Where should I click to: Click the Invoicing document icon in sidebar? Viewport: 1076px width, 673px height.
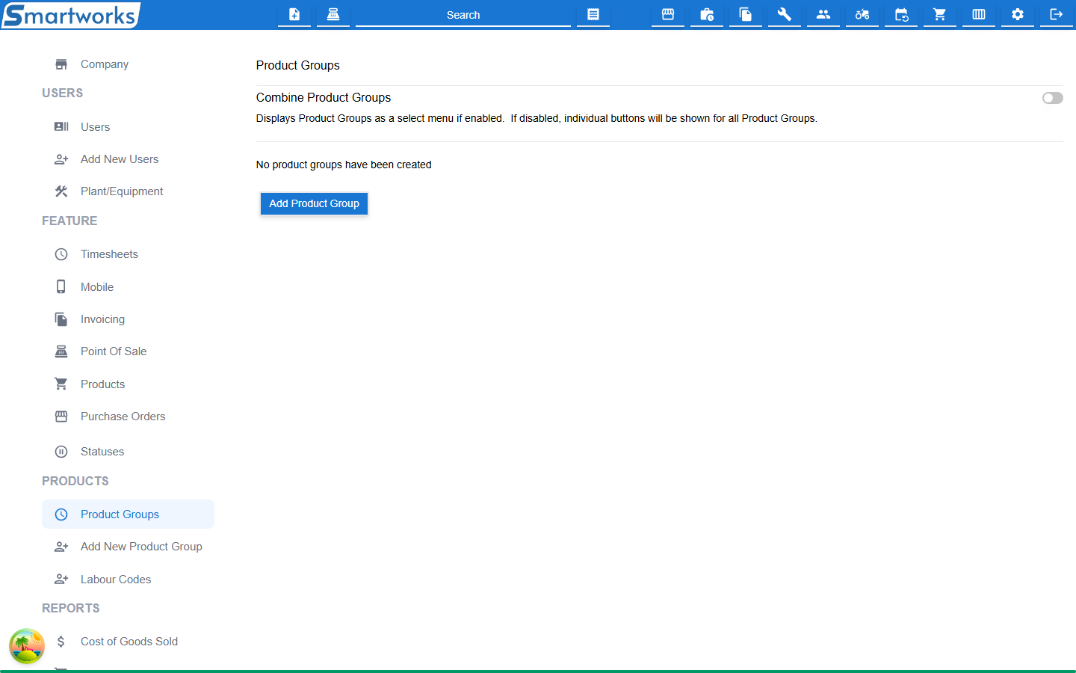pos(61,319)
